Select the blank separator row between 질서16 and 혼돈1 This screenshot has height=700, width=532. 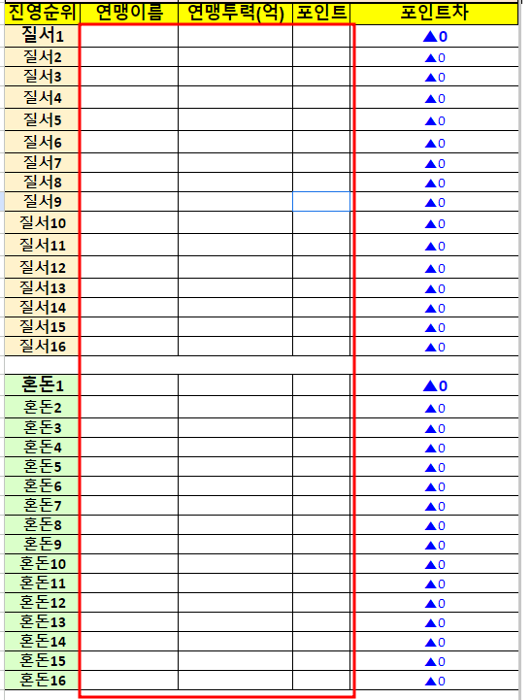pos(261,365)
